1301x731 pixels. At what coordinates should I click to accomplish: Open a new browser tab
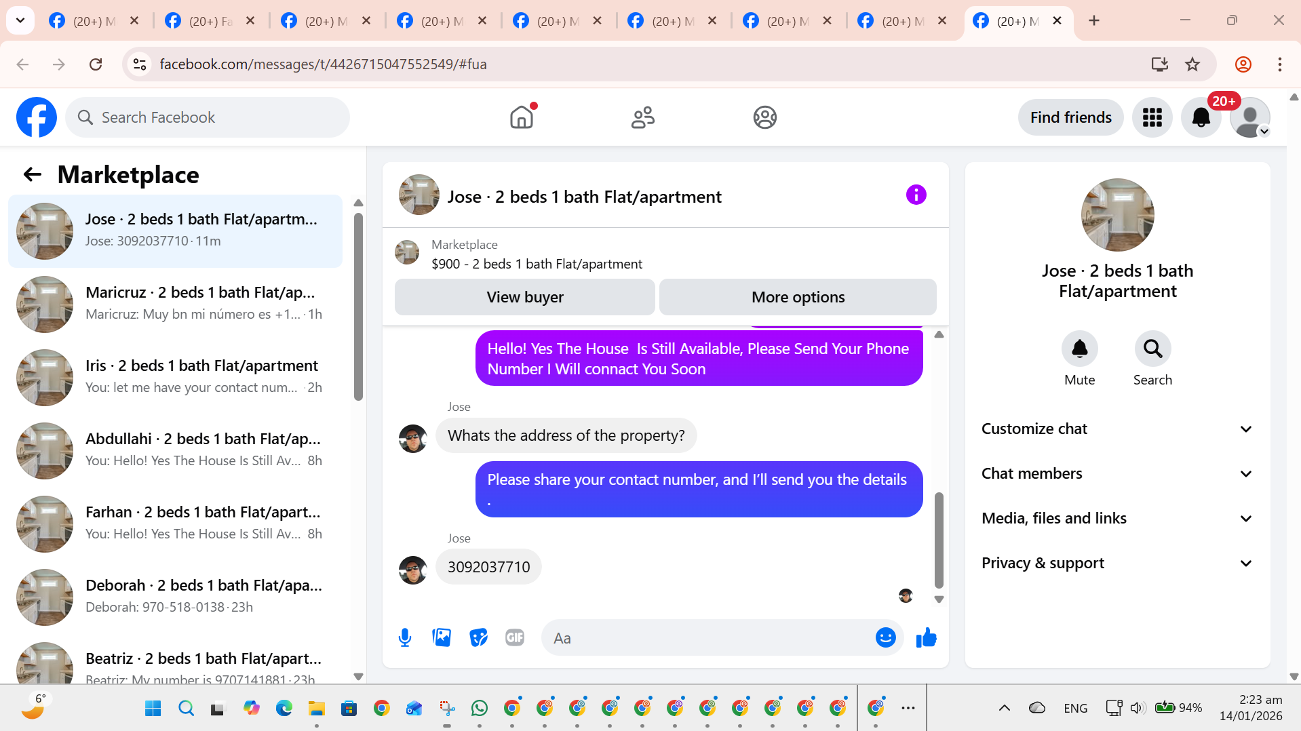(x=1093, y=20)
